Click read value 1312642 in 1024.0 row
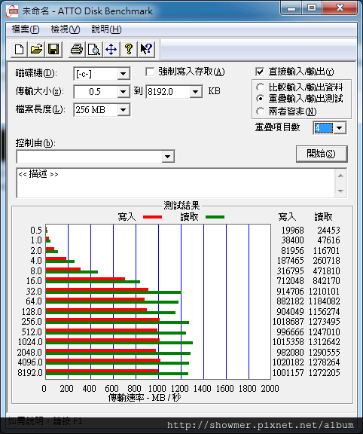Screen dimensions: 363x434 pos(325,342)
